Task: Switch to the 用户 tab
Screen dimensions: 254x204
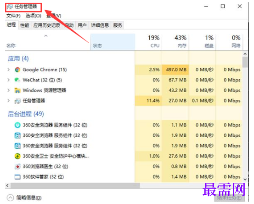Action: pos(82,25)
